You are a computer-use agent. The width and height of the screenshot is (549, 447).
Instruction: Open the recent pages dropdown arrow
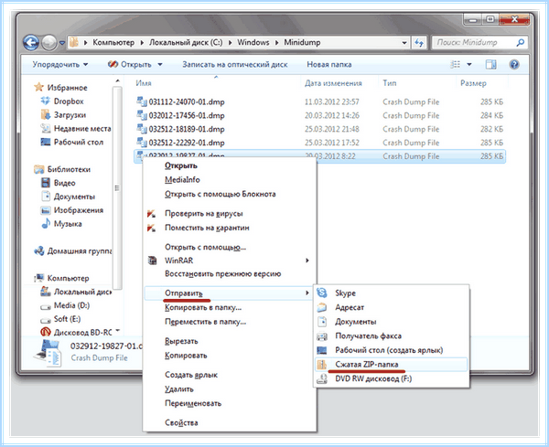[62, 43]
